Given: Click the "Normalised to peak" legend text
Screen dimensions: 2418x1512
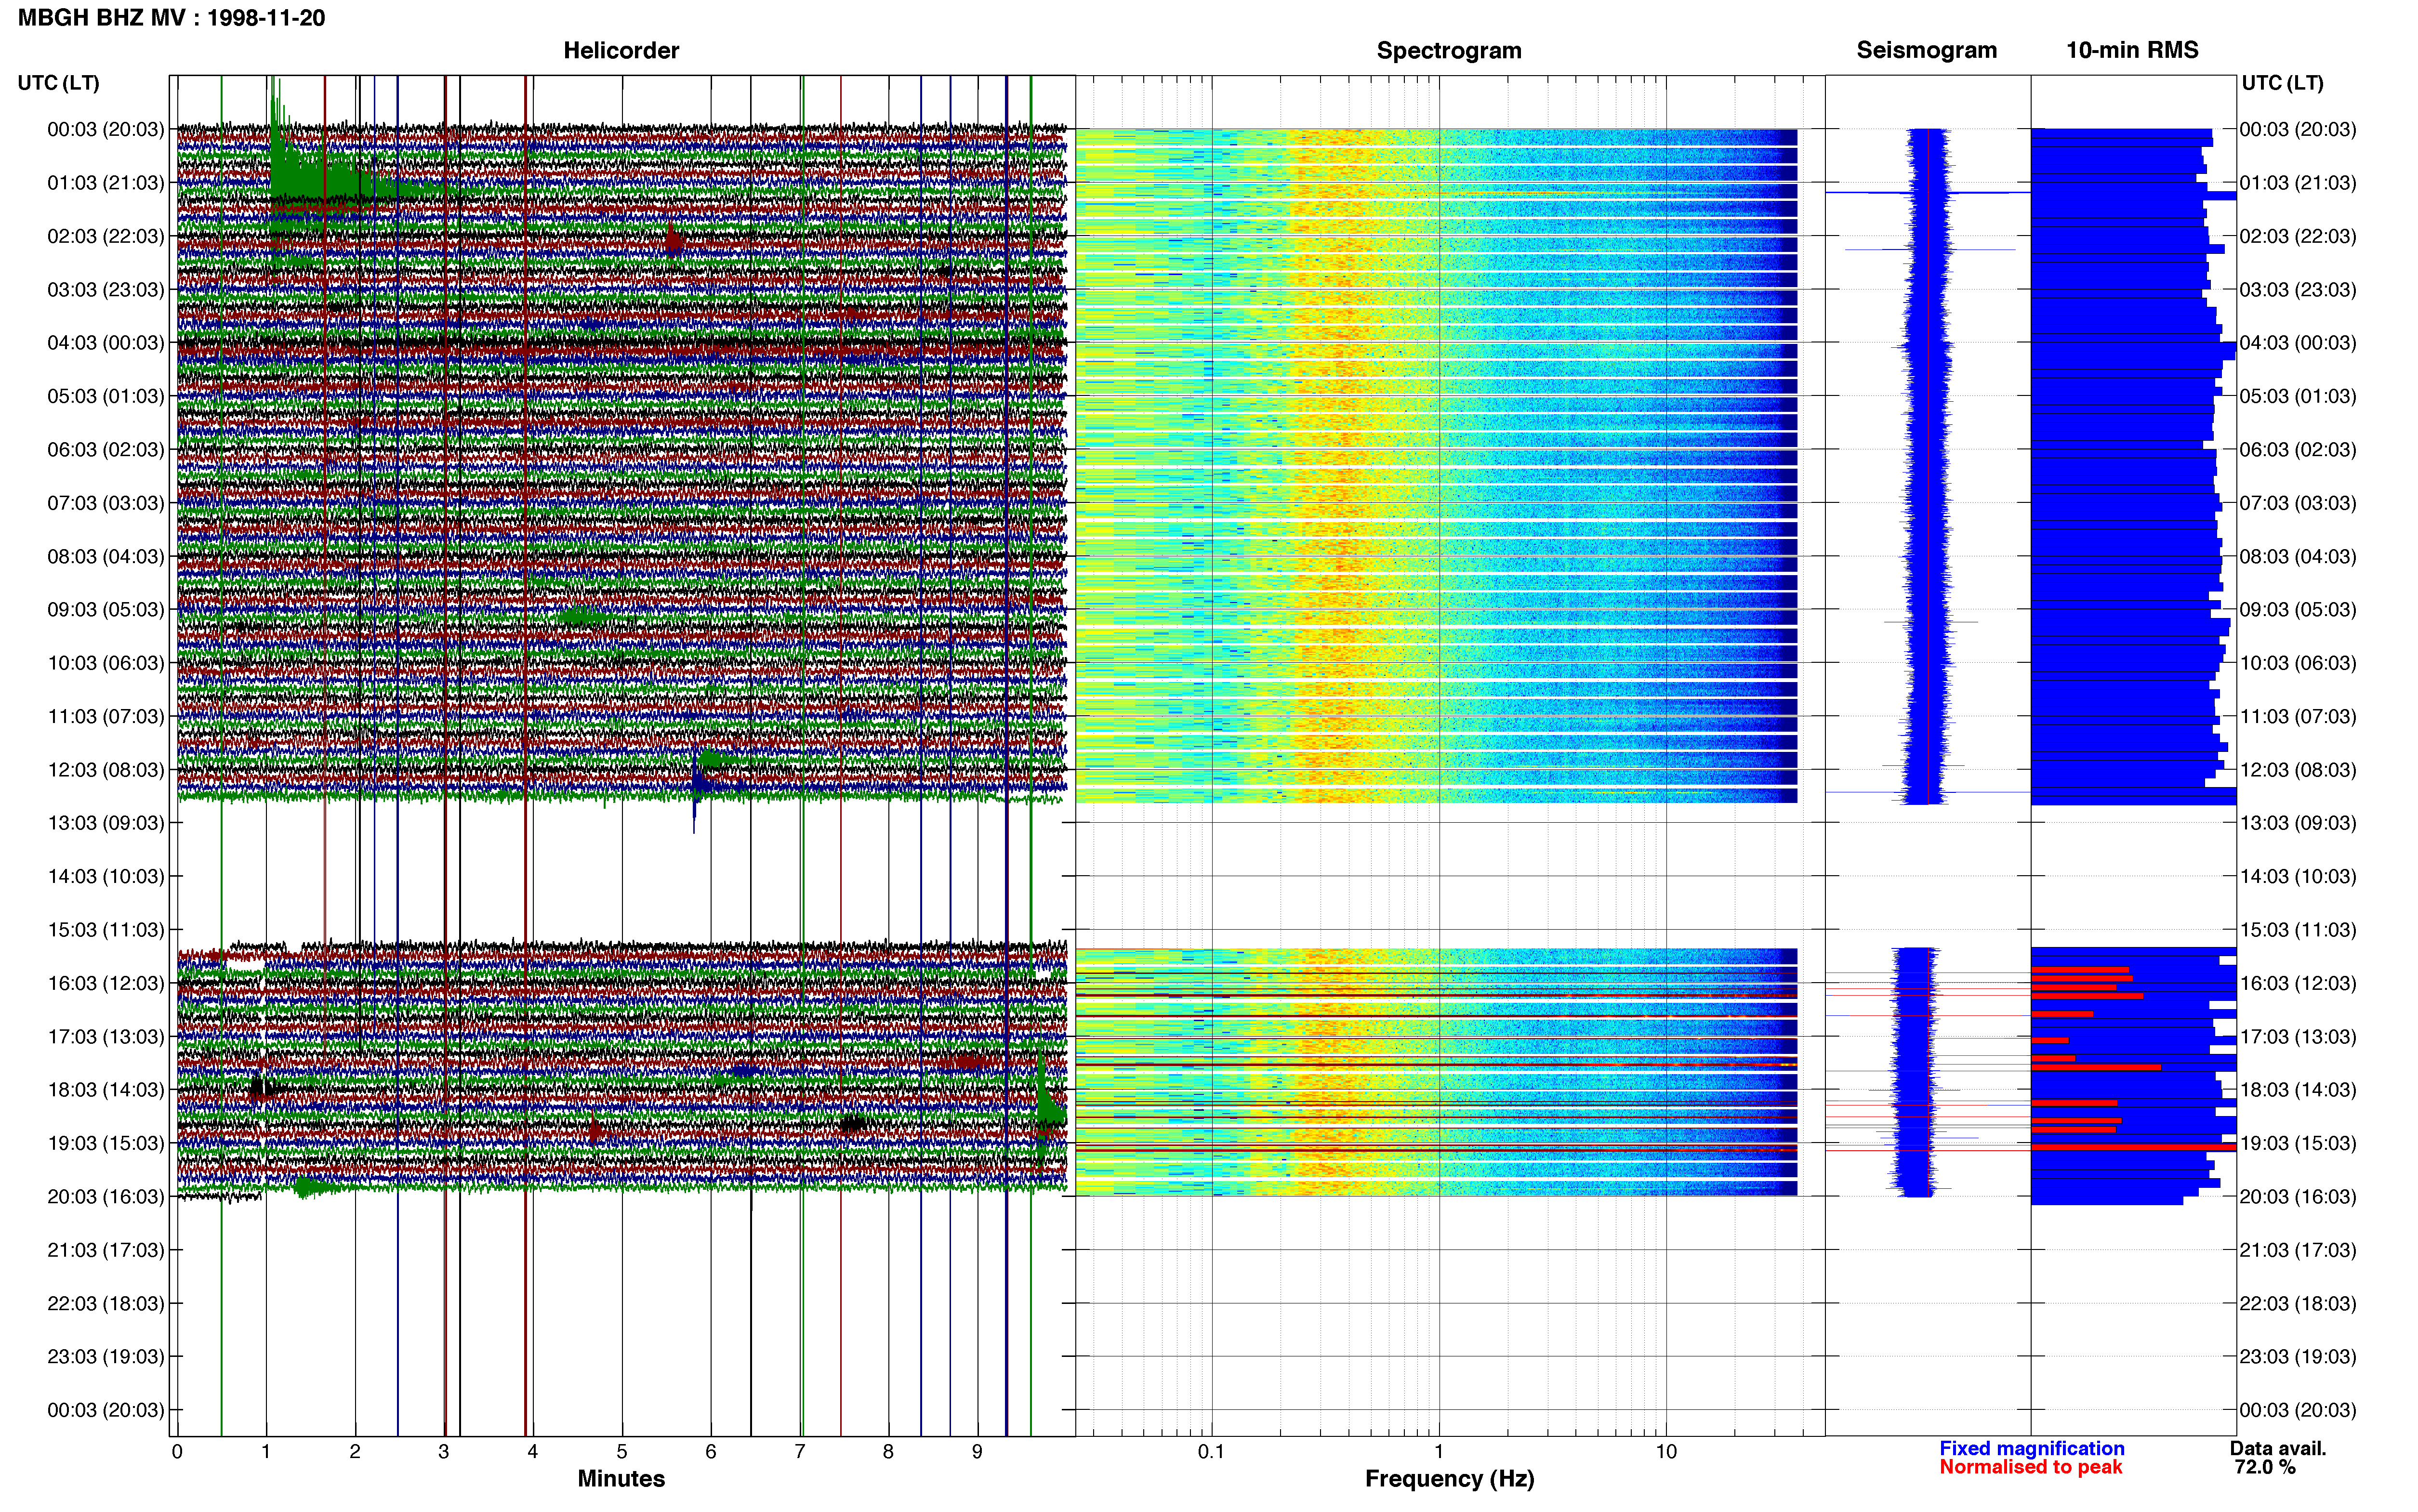Looking at the screenshot, I should [2030, 1467].
